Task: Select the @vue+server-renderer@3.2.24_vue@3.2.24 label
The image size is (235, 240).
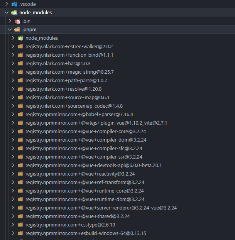Action: (101, 208)
